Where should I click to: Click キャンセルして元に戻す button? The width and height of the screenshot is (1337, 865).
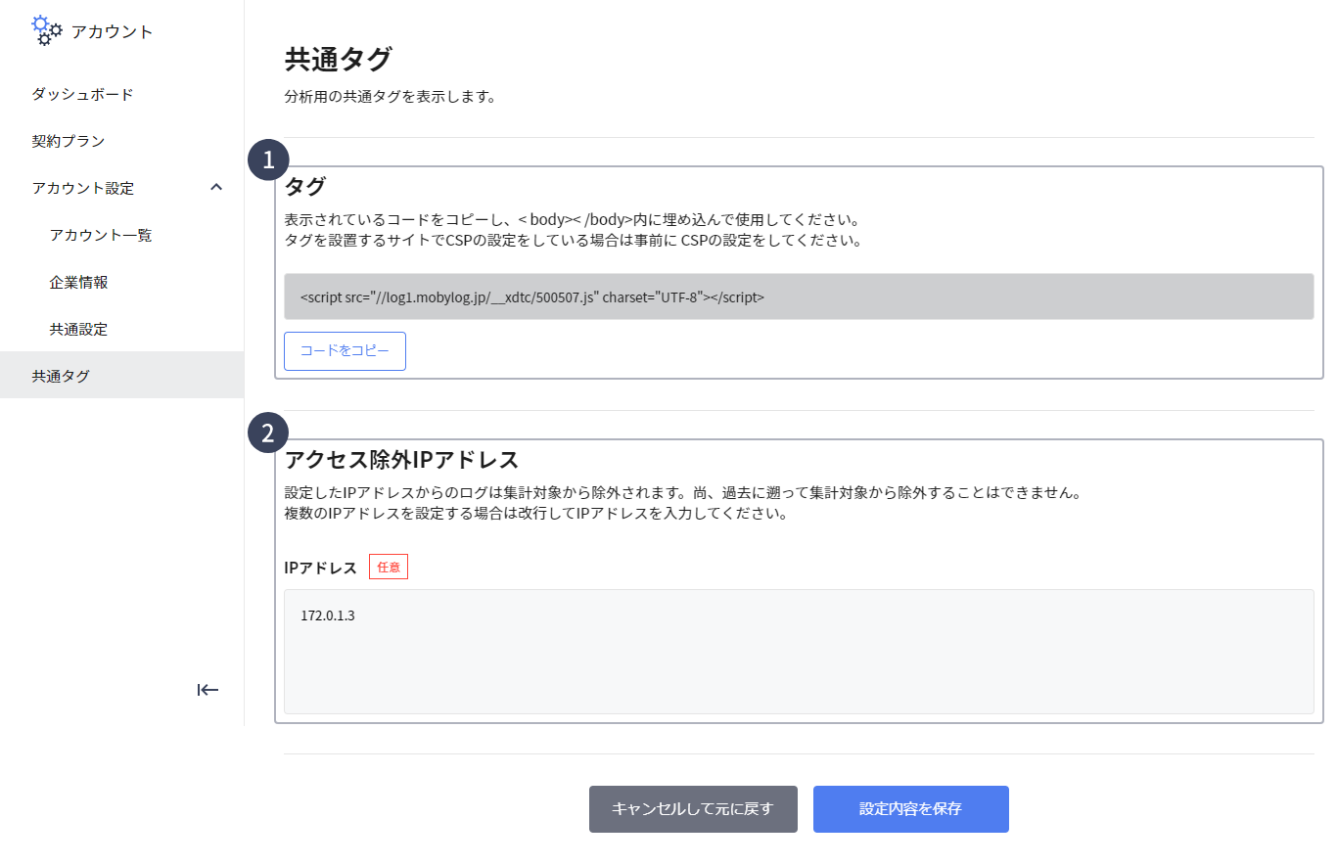[x=693, y=809]
